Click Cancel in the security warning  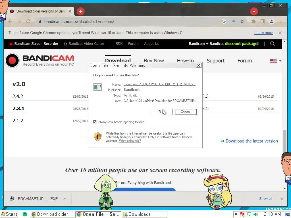click(186, 112)
